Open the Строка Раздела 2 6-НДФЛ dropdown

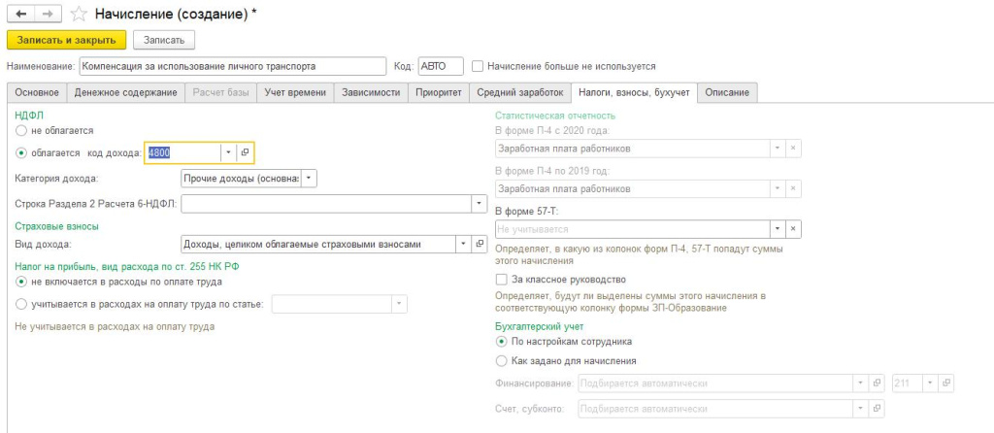point(478,204)
